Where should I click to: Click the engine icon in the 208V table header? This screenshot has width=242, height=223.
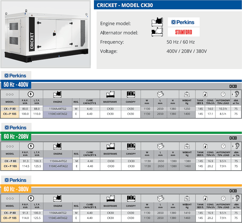point(58,146)
